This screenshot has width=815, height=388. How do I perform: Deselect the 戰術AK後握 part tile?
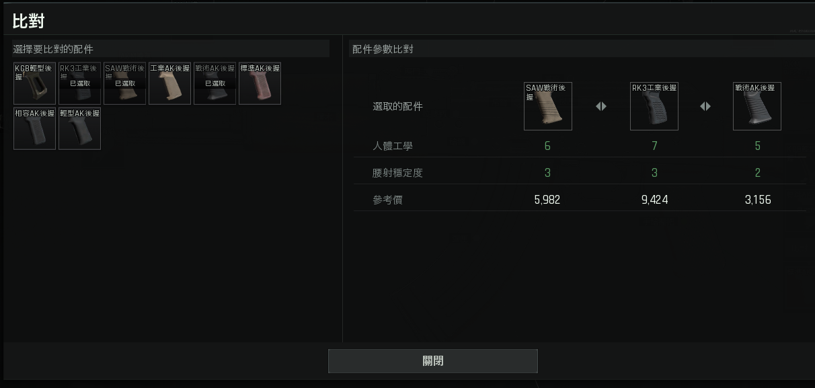click(x=215, y=83)
